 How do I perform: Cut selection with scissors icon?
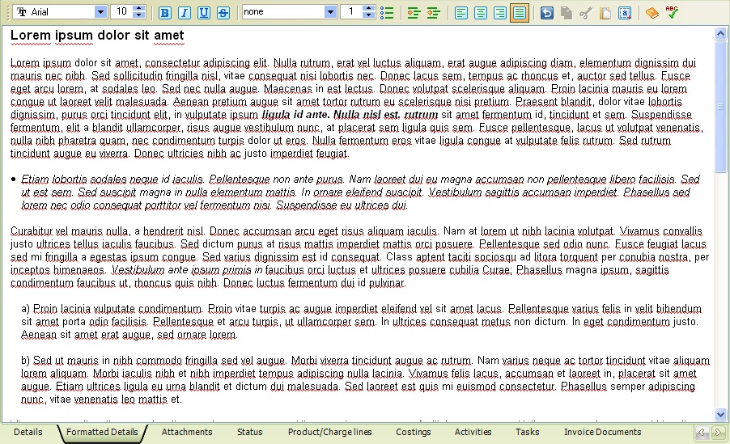[586, 12]
